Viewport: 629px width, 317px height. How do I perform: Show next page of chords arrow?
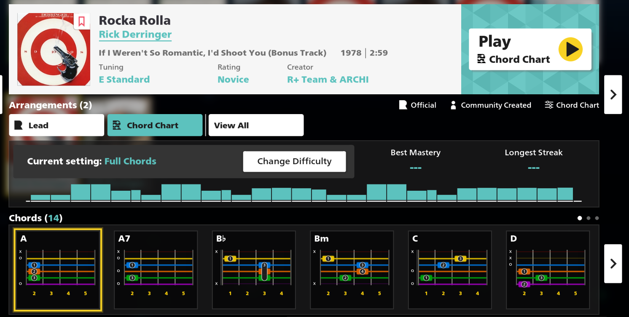click(613, 264)
